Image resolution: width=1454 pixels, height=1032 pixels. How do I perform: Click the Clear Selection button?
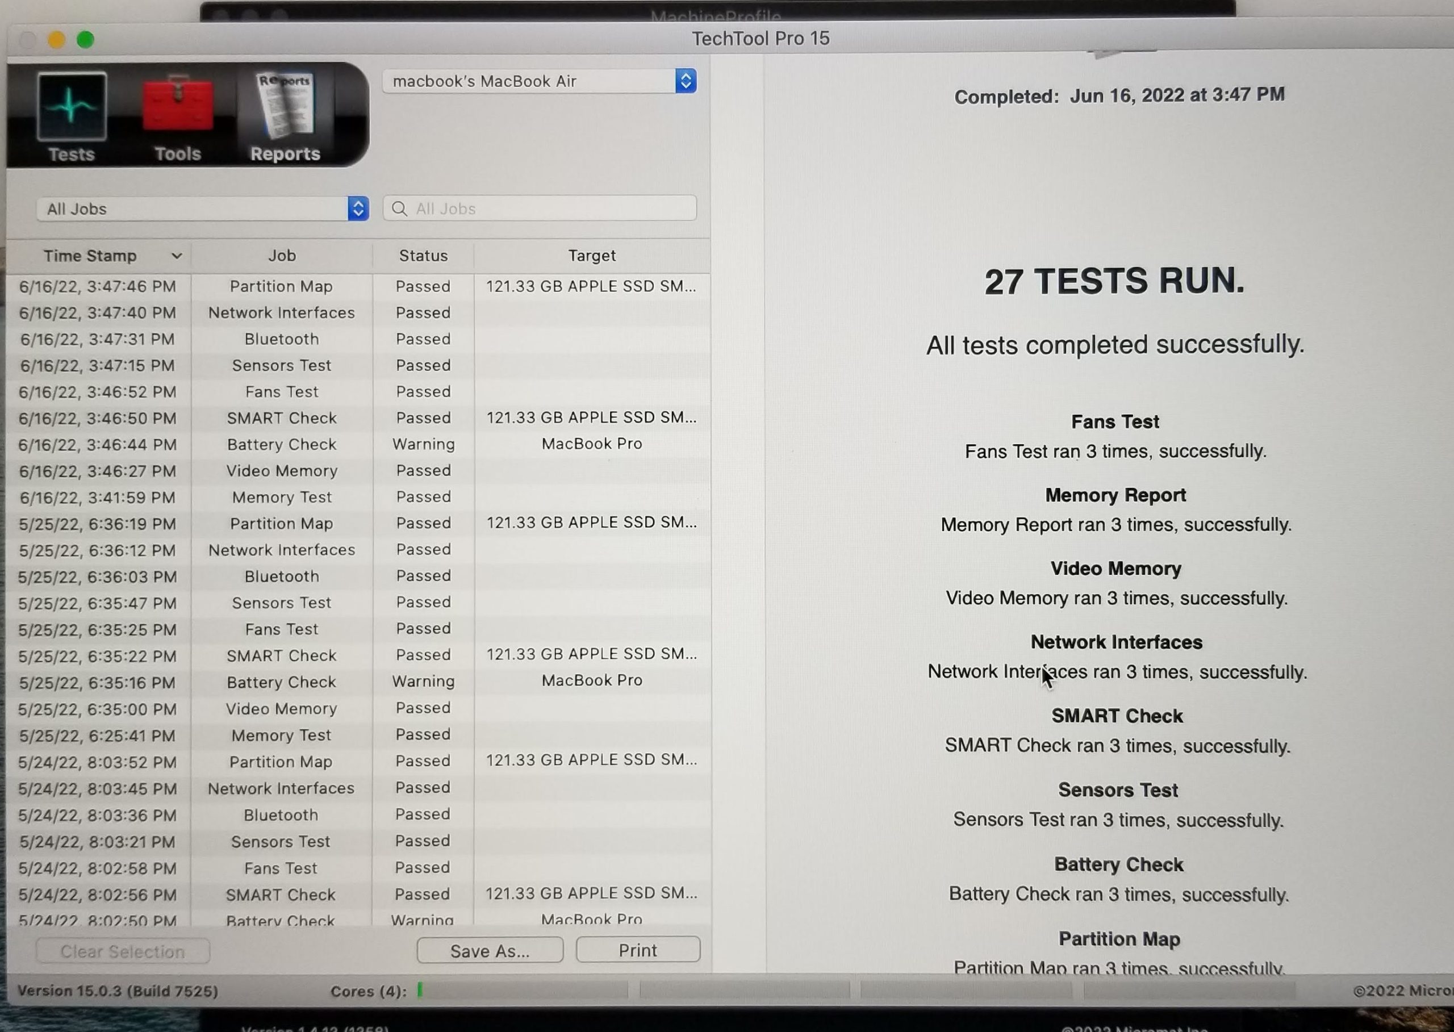123,951
